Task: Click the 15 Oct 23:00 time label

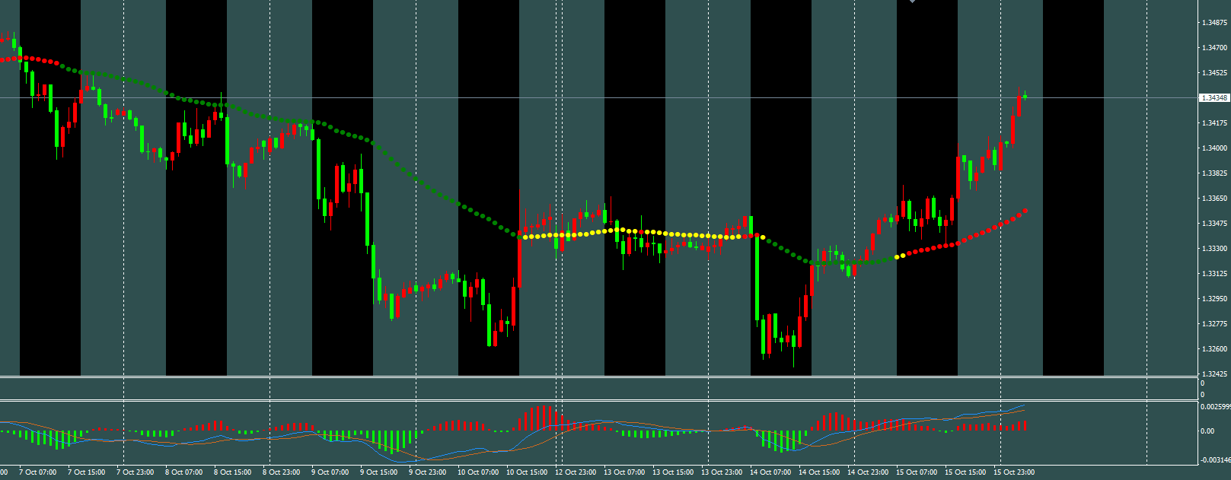Action: 1014,472
